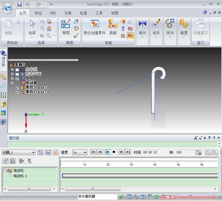
Task: Click the Zoom Area icon in status bar
Action: click(x=129, y=197)
